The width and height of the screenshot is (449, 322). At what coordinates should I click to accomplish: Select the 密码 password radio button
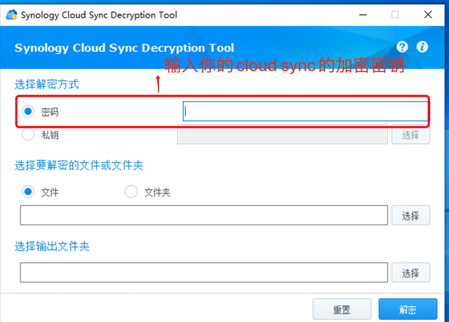click(x=28, y=112)
